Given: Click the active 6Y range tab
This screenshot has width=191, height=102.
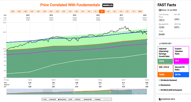Looking at the screenshot, I should tap(102, 11).
